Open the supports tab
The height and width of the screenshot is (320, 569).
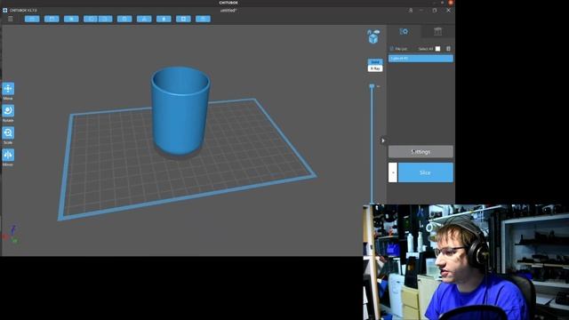pos(437,32)
